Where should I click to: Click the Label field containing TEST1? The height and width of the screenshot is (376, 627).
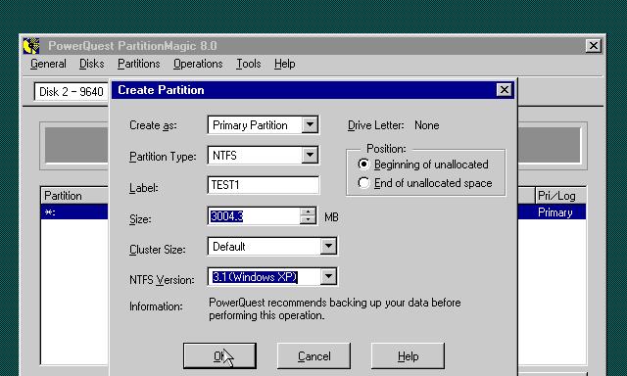pyautogui.click(x=264, y=185)
